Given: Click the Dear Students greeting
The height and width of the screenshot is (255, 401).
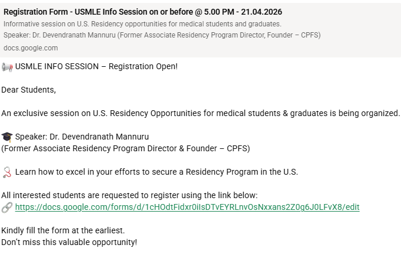Looking at the screenshot, I should pos(28,90).
